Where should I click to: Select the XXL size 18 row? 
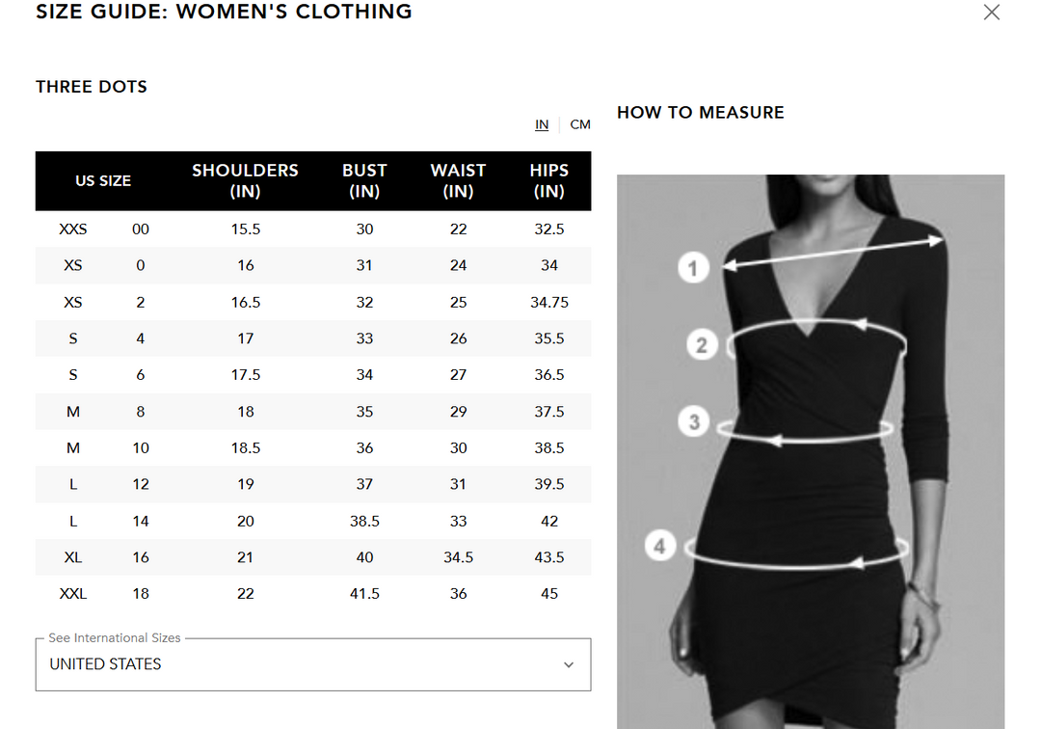point(313,594)
